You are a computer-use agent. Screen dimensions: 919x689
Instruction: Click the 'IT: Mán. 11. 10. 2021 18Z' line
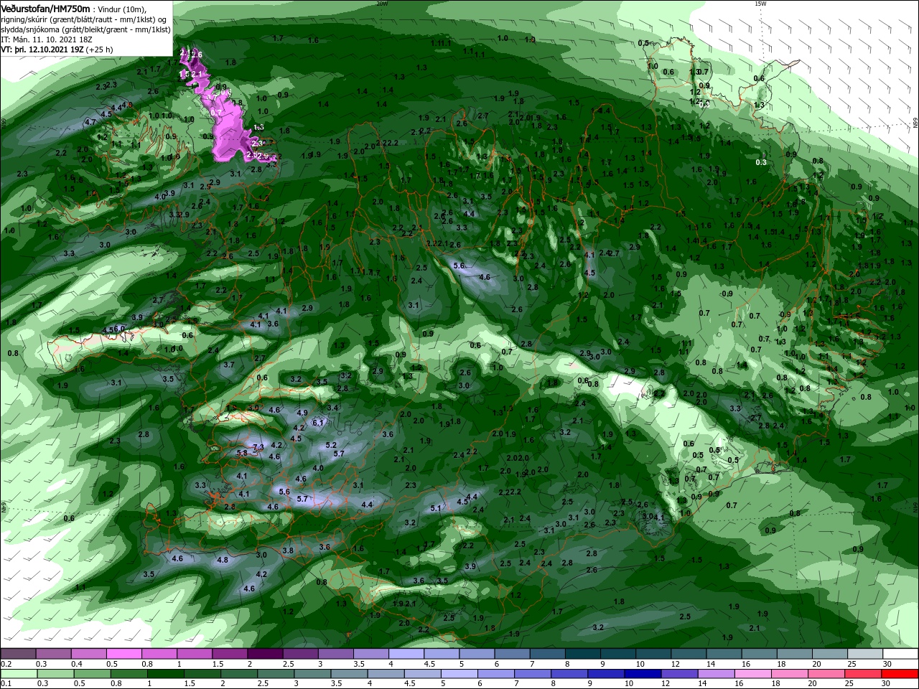point(47,39)
